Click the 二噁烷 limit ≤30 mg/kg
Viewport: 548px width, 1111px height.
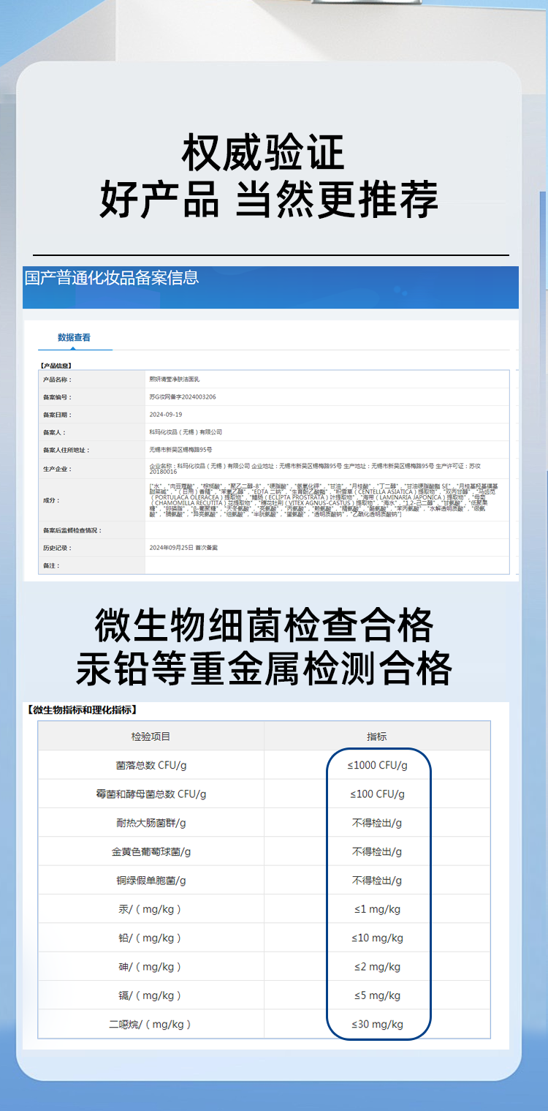[377, 1024]
